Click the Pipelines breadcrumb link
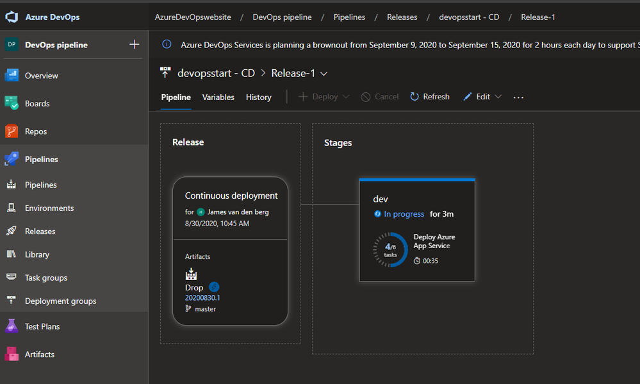Screen dimensions: 640x384 tap(349, 17)
